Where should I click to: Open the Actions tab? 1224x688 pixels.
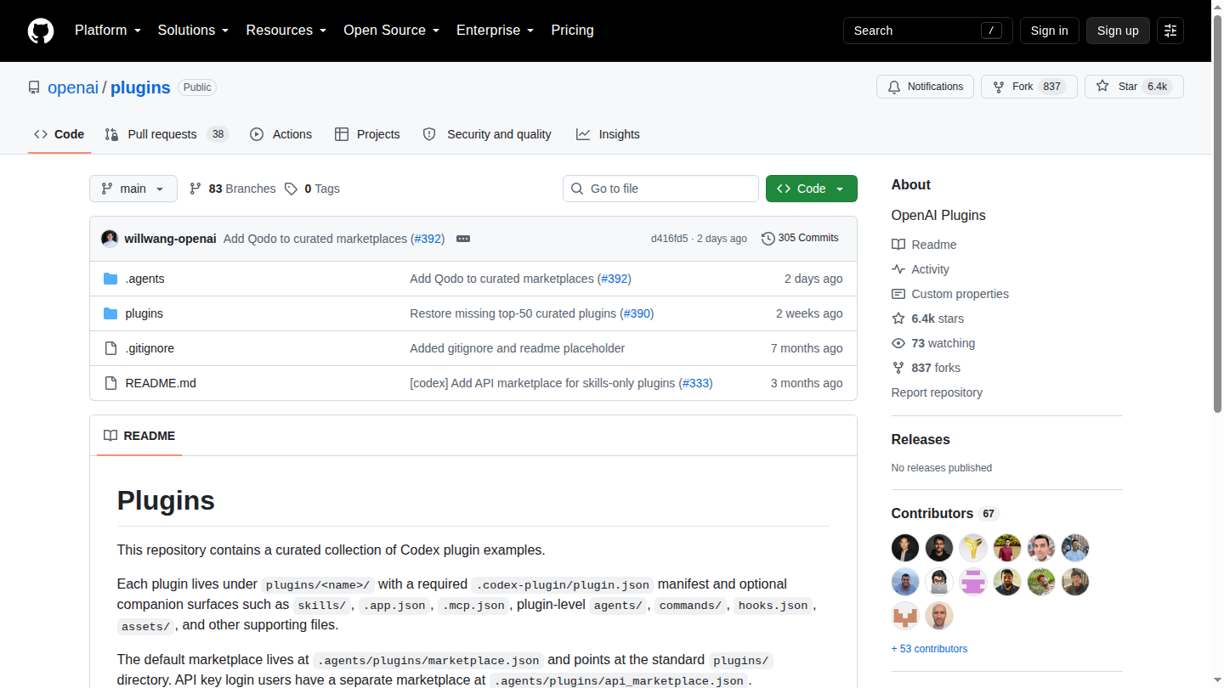tap(281, 134)
